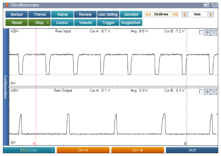This screenshot has height=156, width=221.
Task: Click the Rain Input channel label
Action: coord(63,31)
